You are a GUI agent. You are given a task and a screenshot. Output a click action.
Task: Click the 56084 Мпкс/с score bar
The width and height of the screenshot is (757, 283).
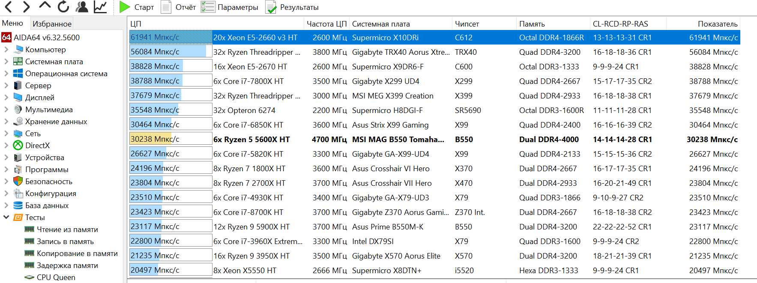171,52
